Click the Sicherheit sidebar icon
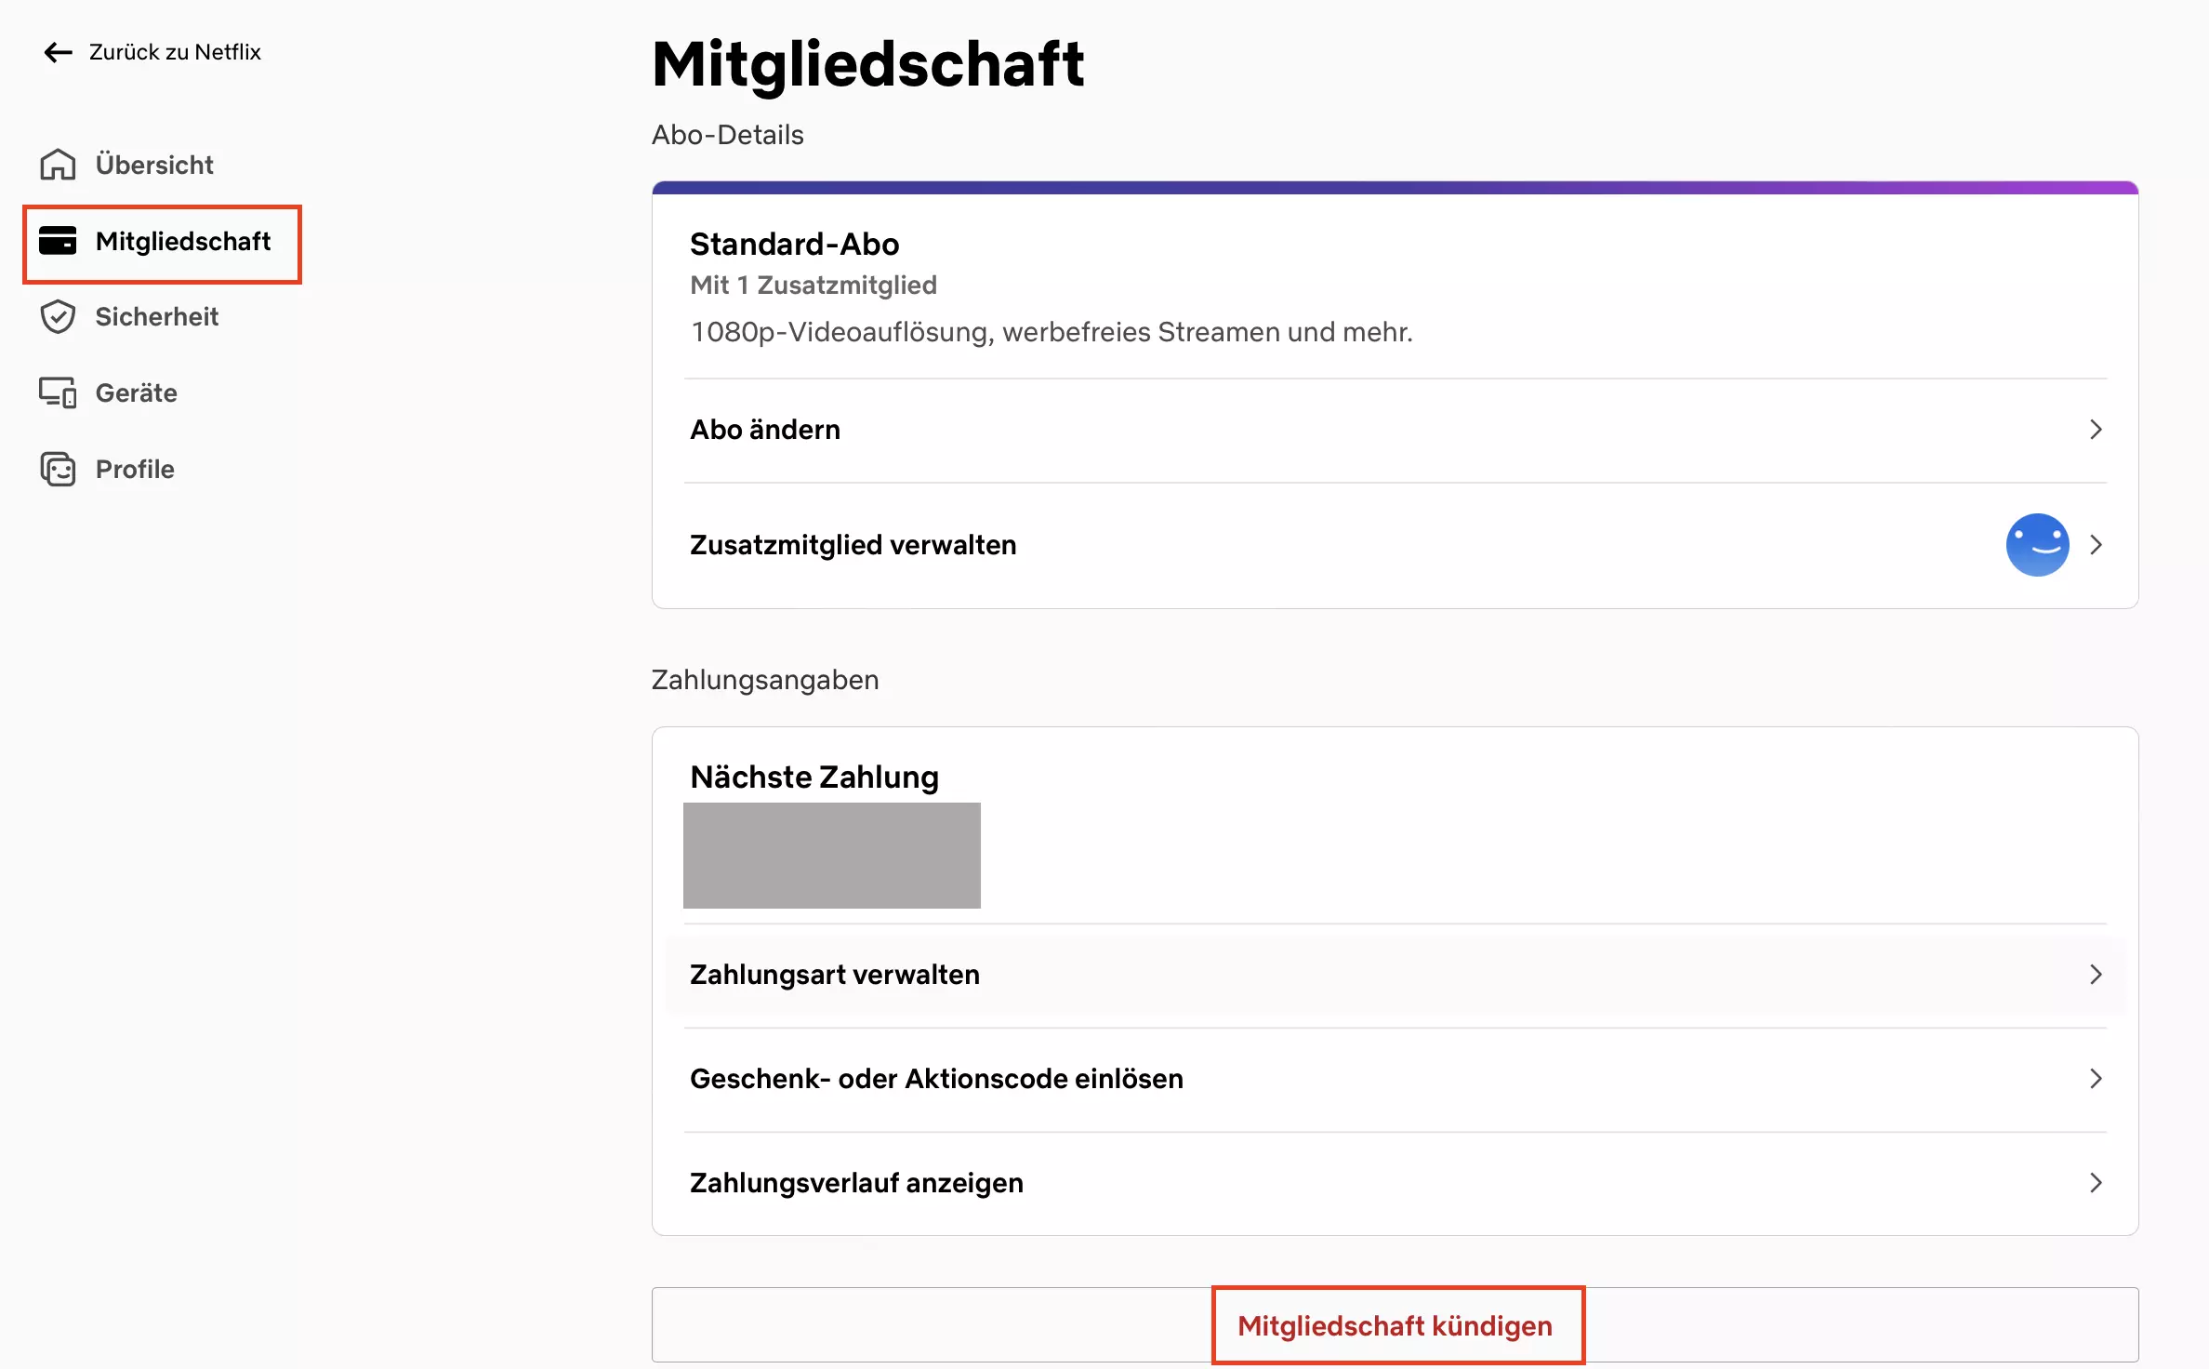2209x1369 pixels. [x=59, y=316]
